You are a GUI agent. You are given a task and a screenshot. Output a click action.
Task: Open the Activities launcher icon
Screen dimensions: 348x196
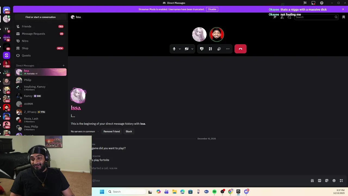pos(210,49)
